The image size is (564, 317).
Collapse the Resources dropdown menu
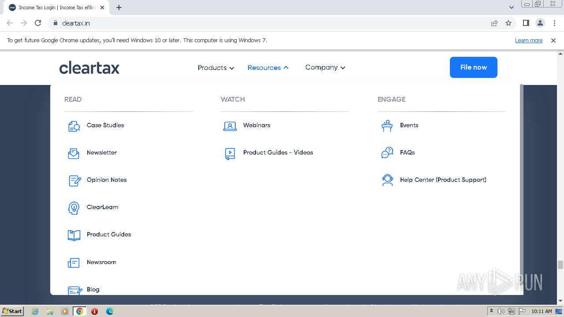click(268, 68)
